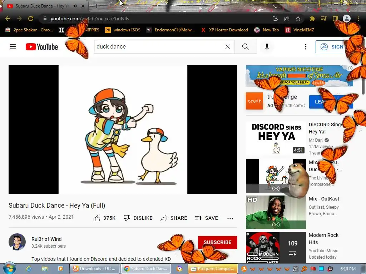Open Chrome's three-dot menu

[x=358, y=19]
